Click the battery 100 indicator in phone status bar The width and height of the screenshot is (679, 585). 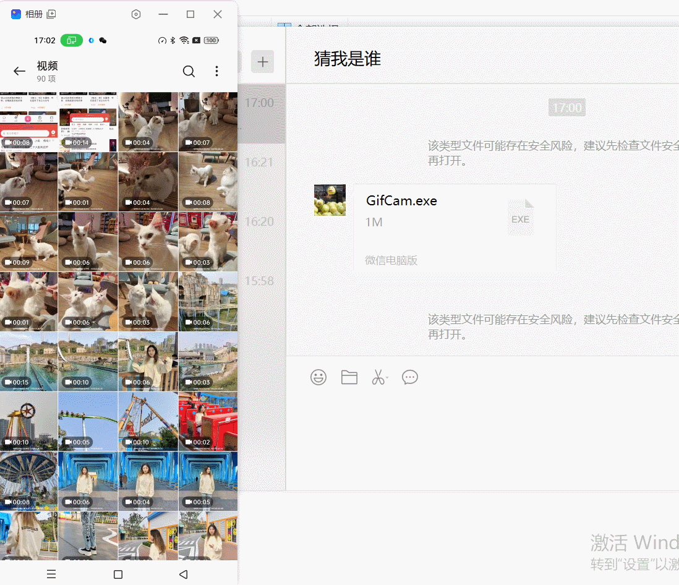coord(211,40)
